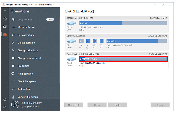Open the Operations panel three-dot menu
Image resolution: width=176 pixels, height=113 pixels.
coord(57,11)
